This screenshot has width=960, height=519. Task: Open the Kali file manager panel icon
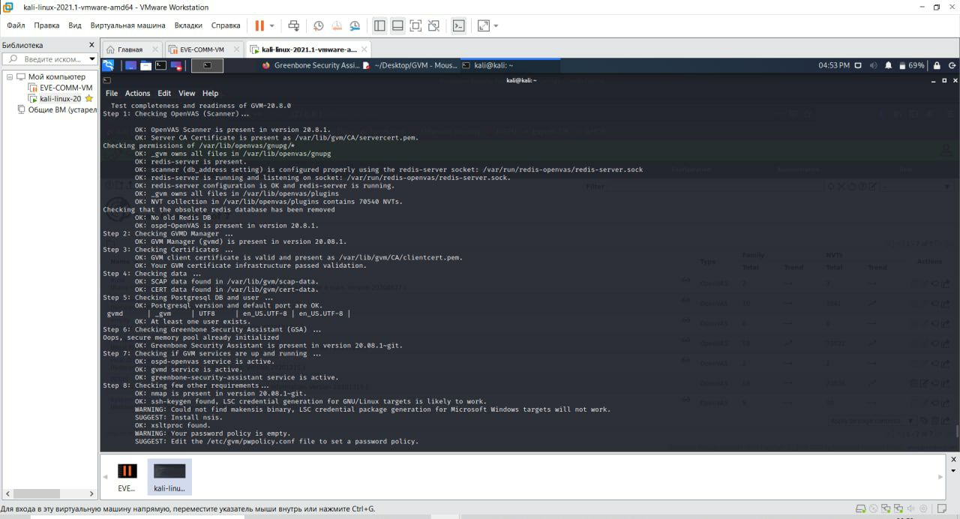(145, 65)
